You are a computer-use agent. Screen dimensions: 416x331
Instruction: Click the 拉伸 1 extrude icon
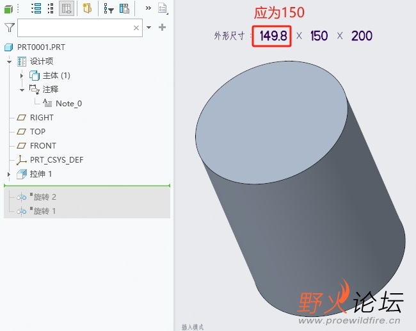coord(22,174)
